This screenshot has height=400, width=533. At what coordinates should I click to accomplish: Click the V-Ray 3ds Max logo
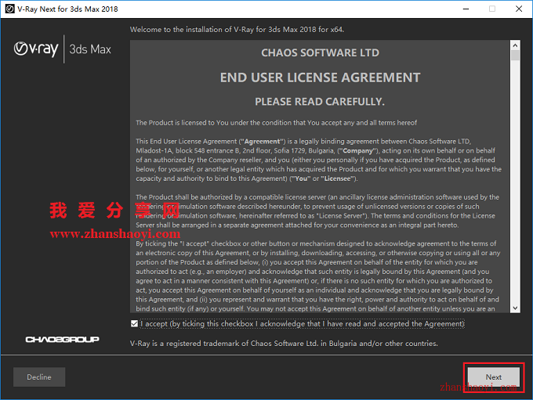(x=63, y=49)
